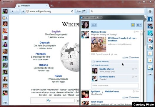Reload the Wikipedia page
The width and height of the screenshot is (155, 107).
point(72,11)
